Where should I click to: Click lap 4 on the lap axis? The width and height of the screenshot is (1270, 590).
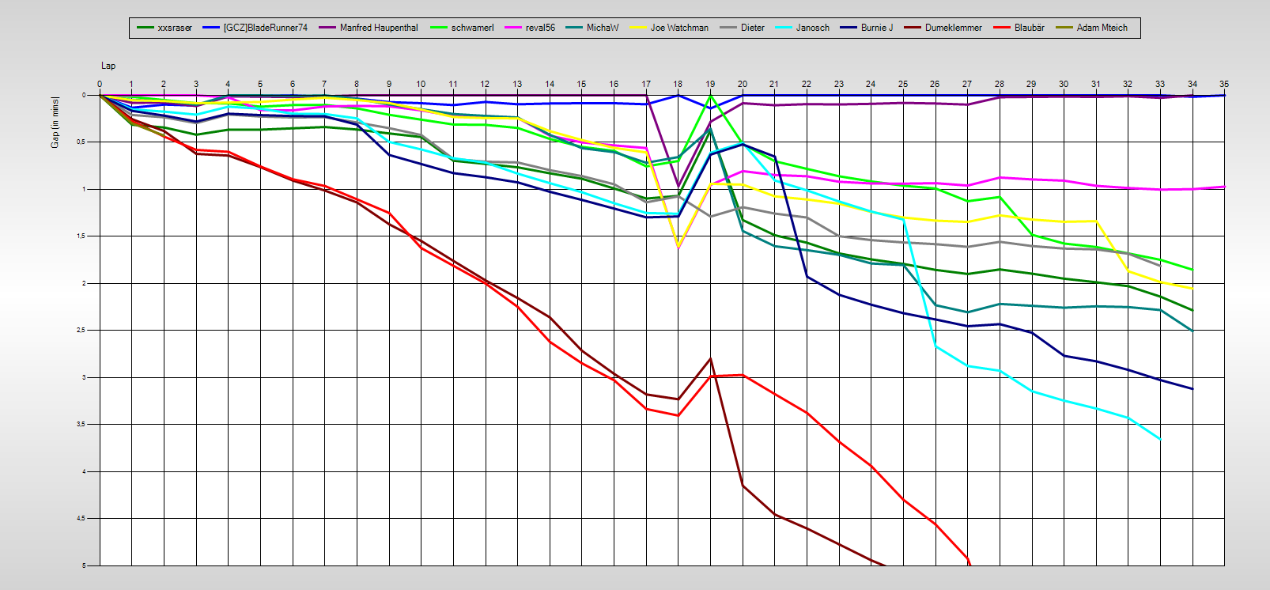228,84
